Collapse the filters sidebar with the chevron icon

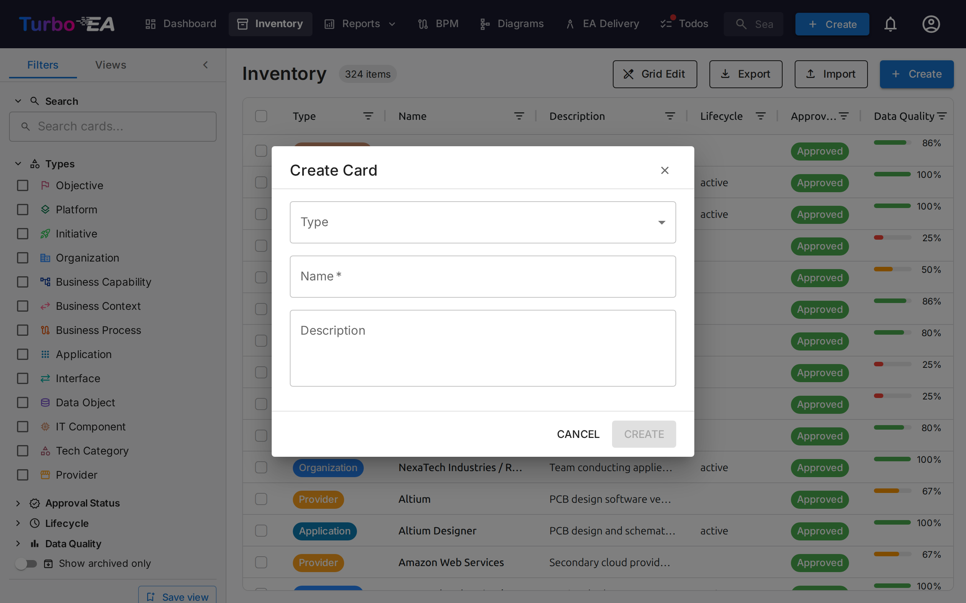206,64
